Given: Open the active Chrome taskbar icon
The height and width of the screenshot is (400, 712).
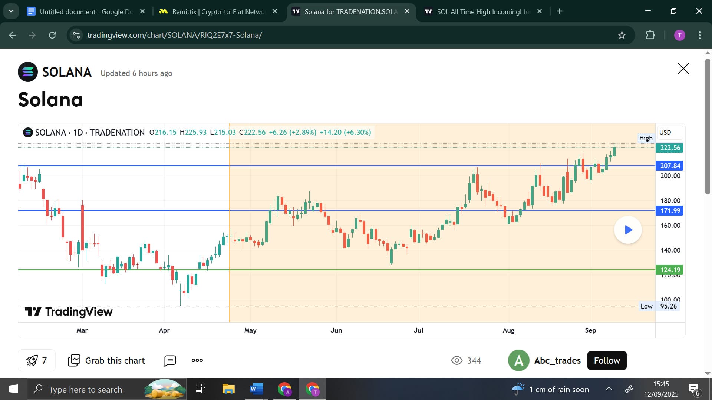Looking at the screenshot, I should coord(312,389).
